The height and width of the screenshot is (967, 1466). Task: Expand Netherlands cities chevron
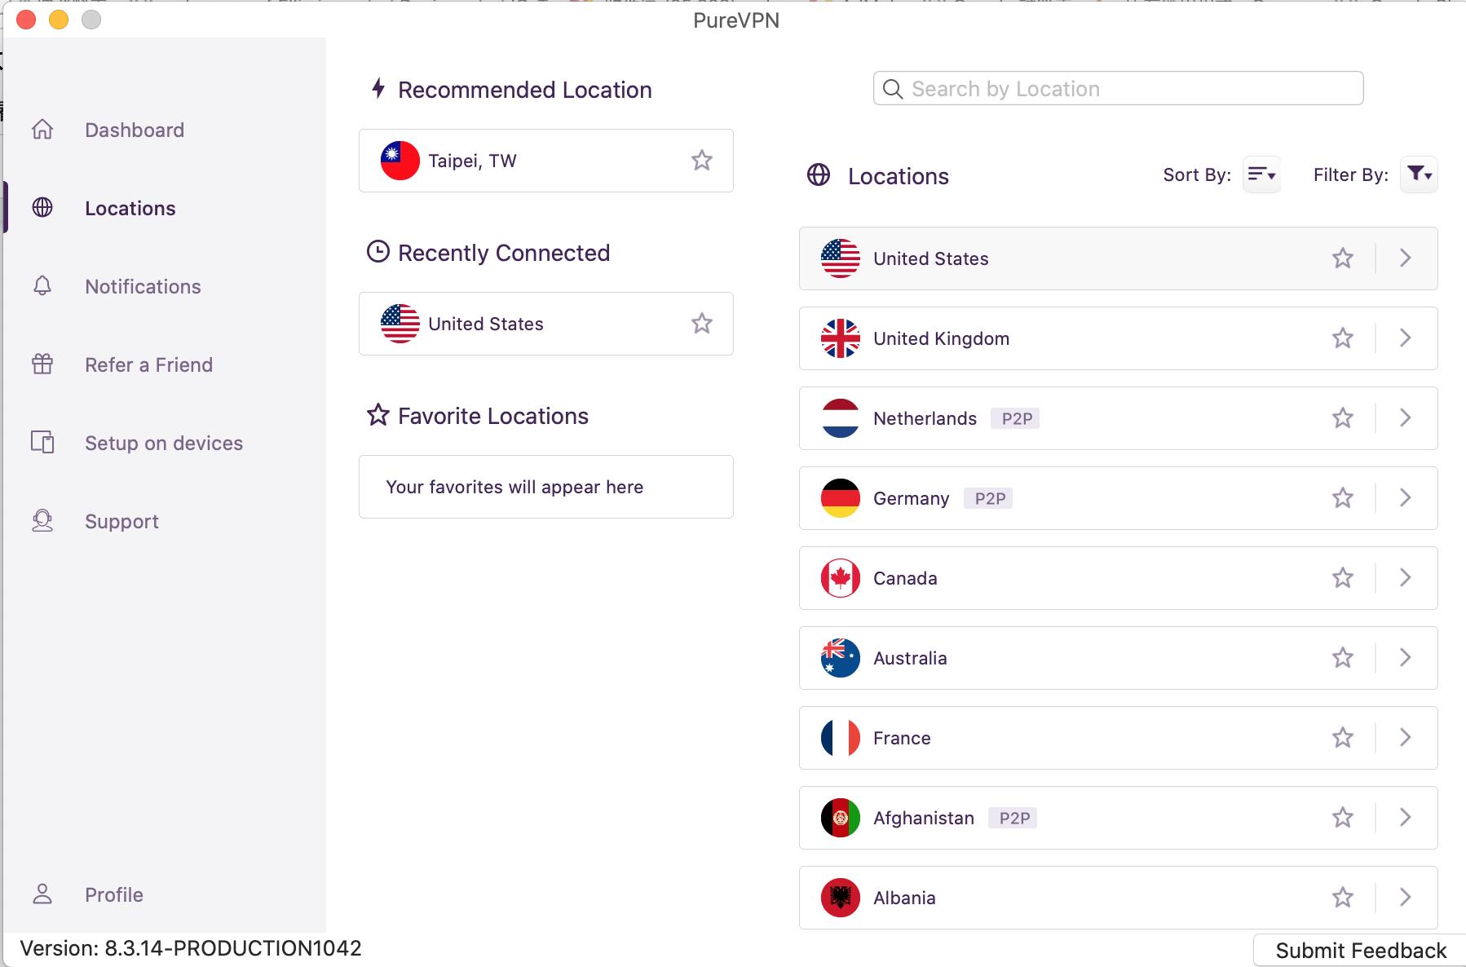click(1406, 417)
